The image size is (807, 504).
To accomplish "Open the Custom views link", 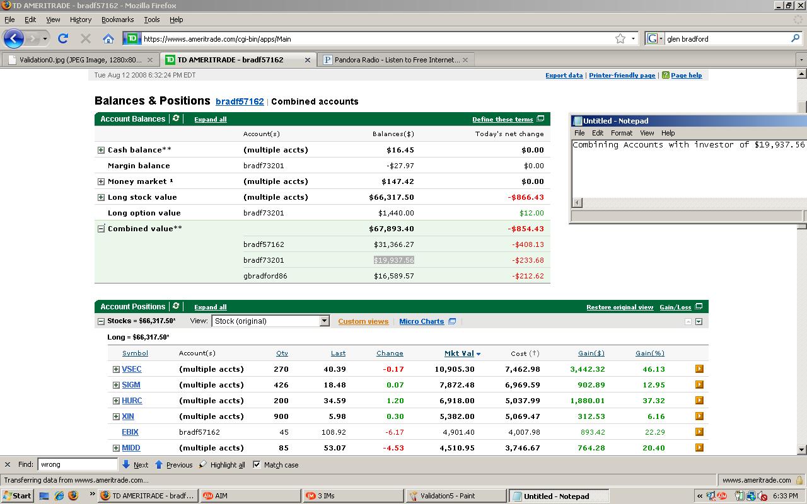I will [363, 321].
